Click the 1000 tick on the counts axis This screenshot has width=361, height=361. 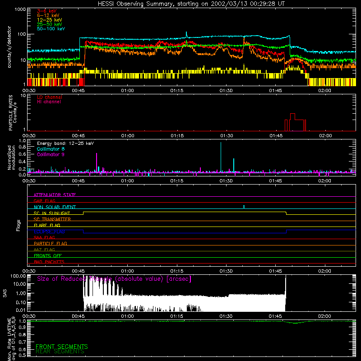tap(20, 9)
